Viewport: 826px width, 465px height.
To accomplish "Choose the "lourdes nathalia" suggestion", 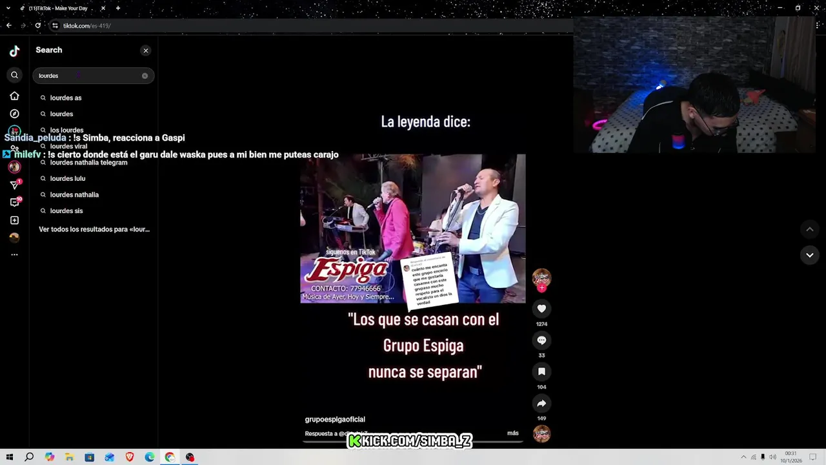I will coord(74,194).
